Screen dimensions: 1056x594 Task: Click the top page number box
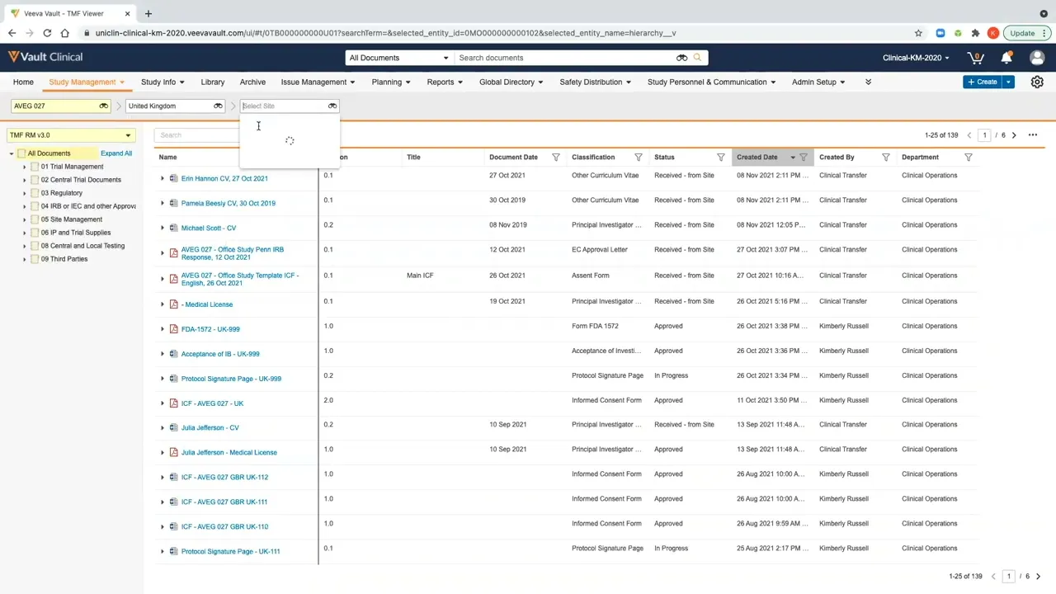(984, 135)
